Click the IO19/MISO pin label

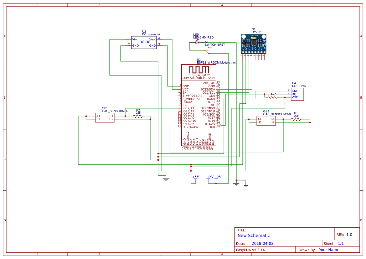[207, 108]
